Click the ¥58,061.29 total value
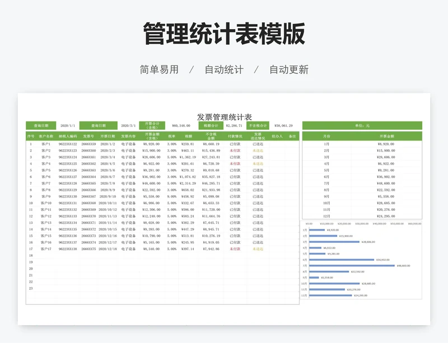The image size is (448, 343). point(283,126)
